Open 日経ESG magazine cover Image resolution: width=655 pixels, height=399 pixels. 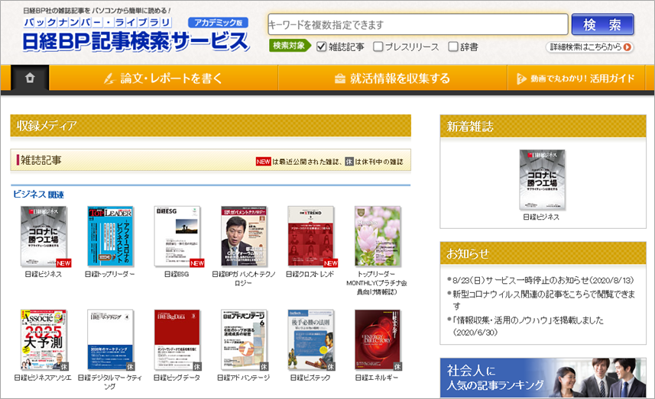coord(177,237)
